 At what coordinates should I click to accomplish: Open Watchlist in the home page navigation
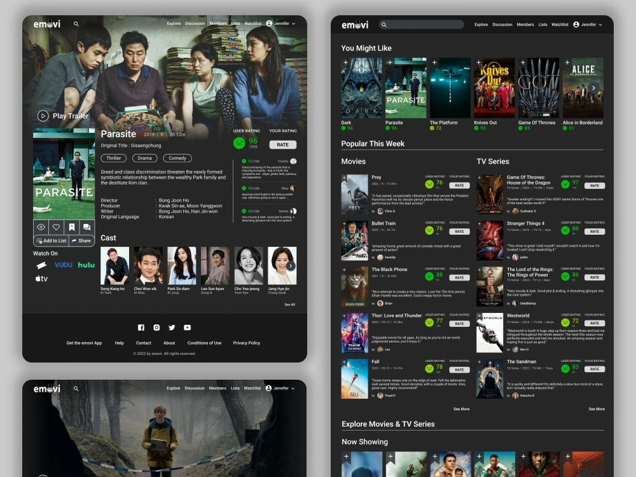(x=560, y=25)
